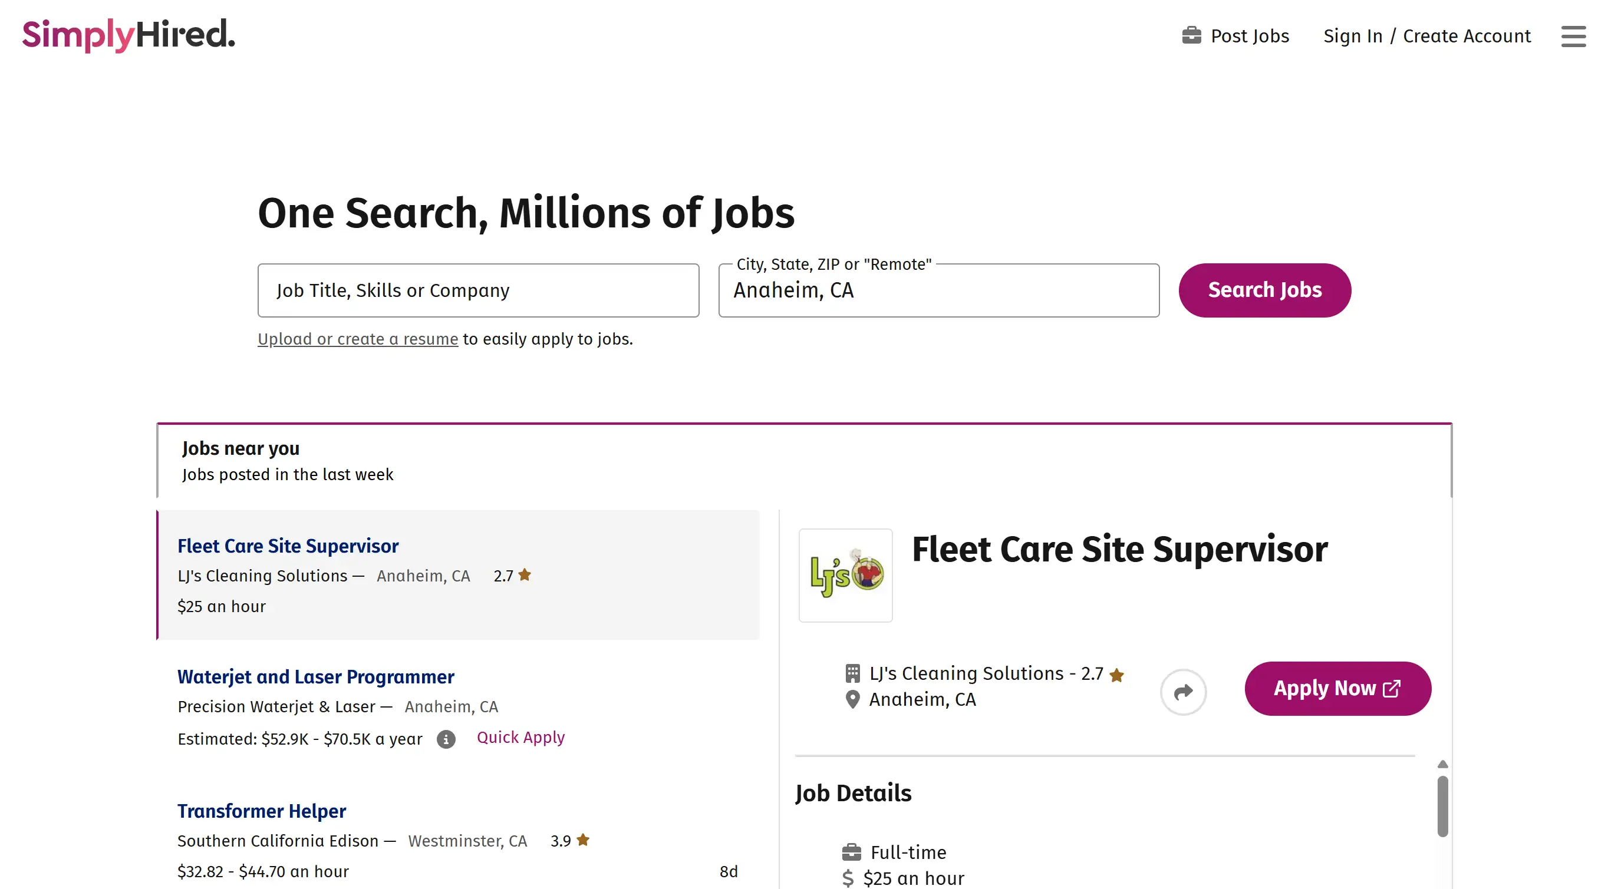Open Sign In / Create Account
The image size is (1608, 889).
tap(1427, 35)
